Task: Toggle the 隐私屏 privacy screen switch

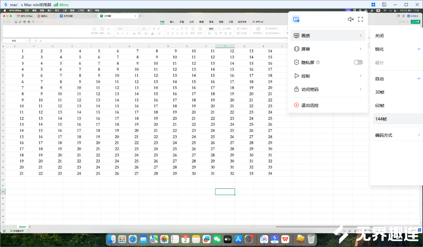Action: tap(358, 62)
